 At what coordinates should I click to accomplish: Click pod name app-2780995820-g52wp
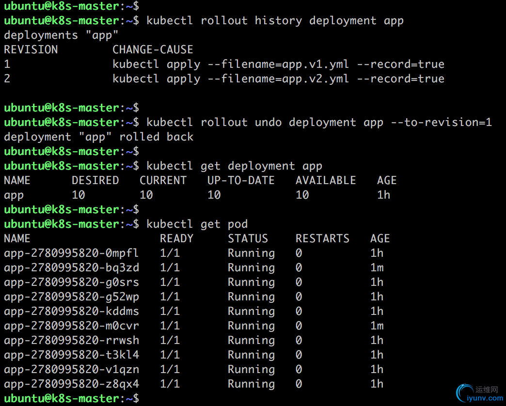[71, 297]
